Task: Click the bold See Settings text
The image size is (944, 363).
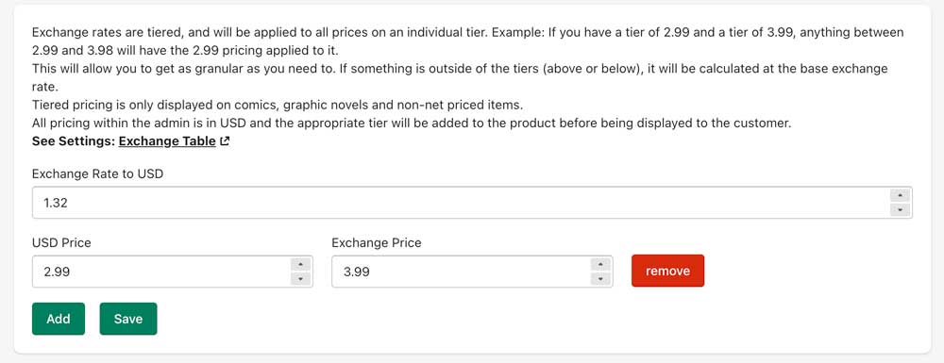Action: click(x=74, y=141)
